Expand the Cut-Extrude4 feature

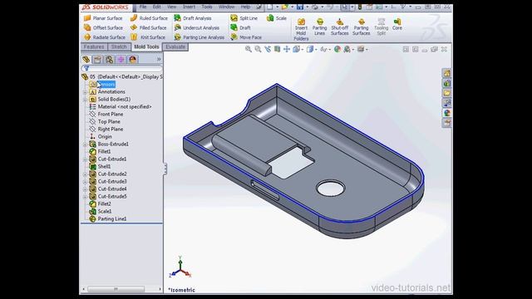tap(85, 189)
